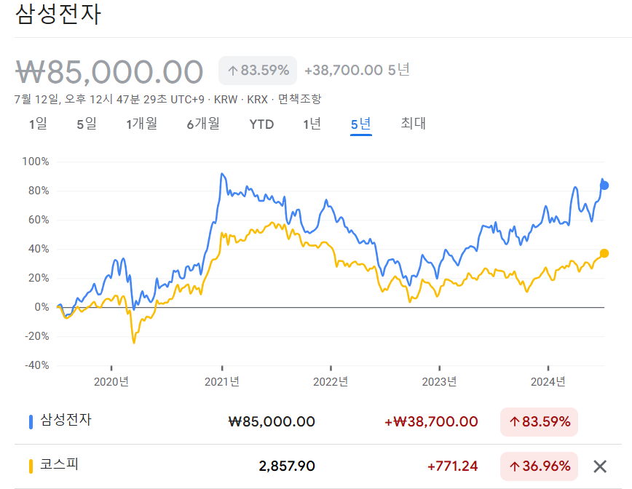Click the 코스피 name in comparison list
Viewport: 632px width, 489px height.
point(59,464)
